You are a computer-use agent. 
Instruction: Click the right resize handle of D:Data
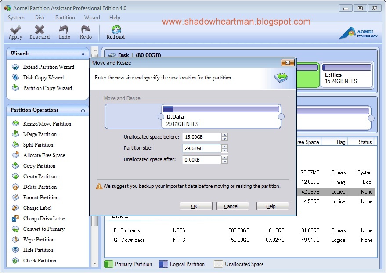coord(281,117)
